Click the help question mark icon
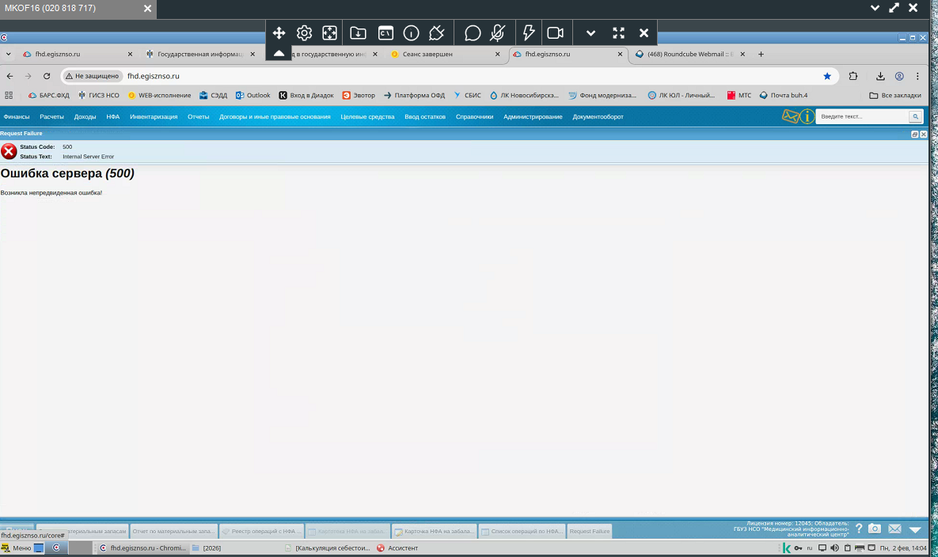The image size is (938, 557). tap(859, 529)
